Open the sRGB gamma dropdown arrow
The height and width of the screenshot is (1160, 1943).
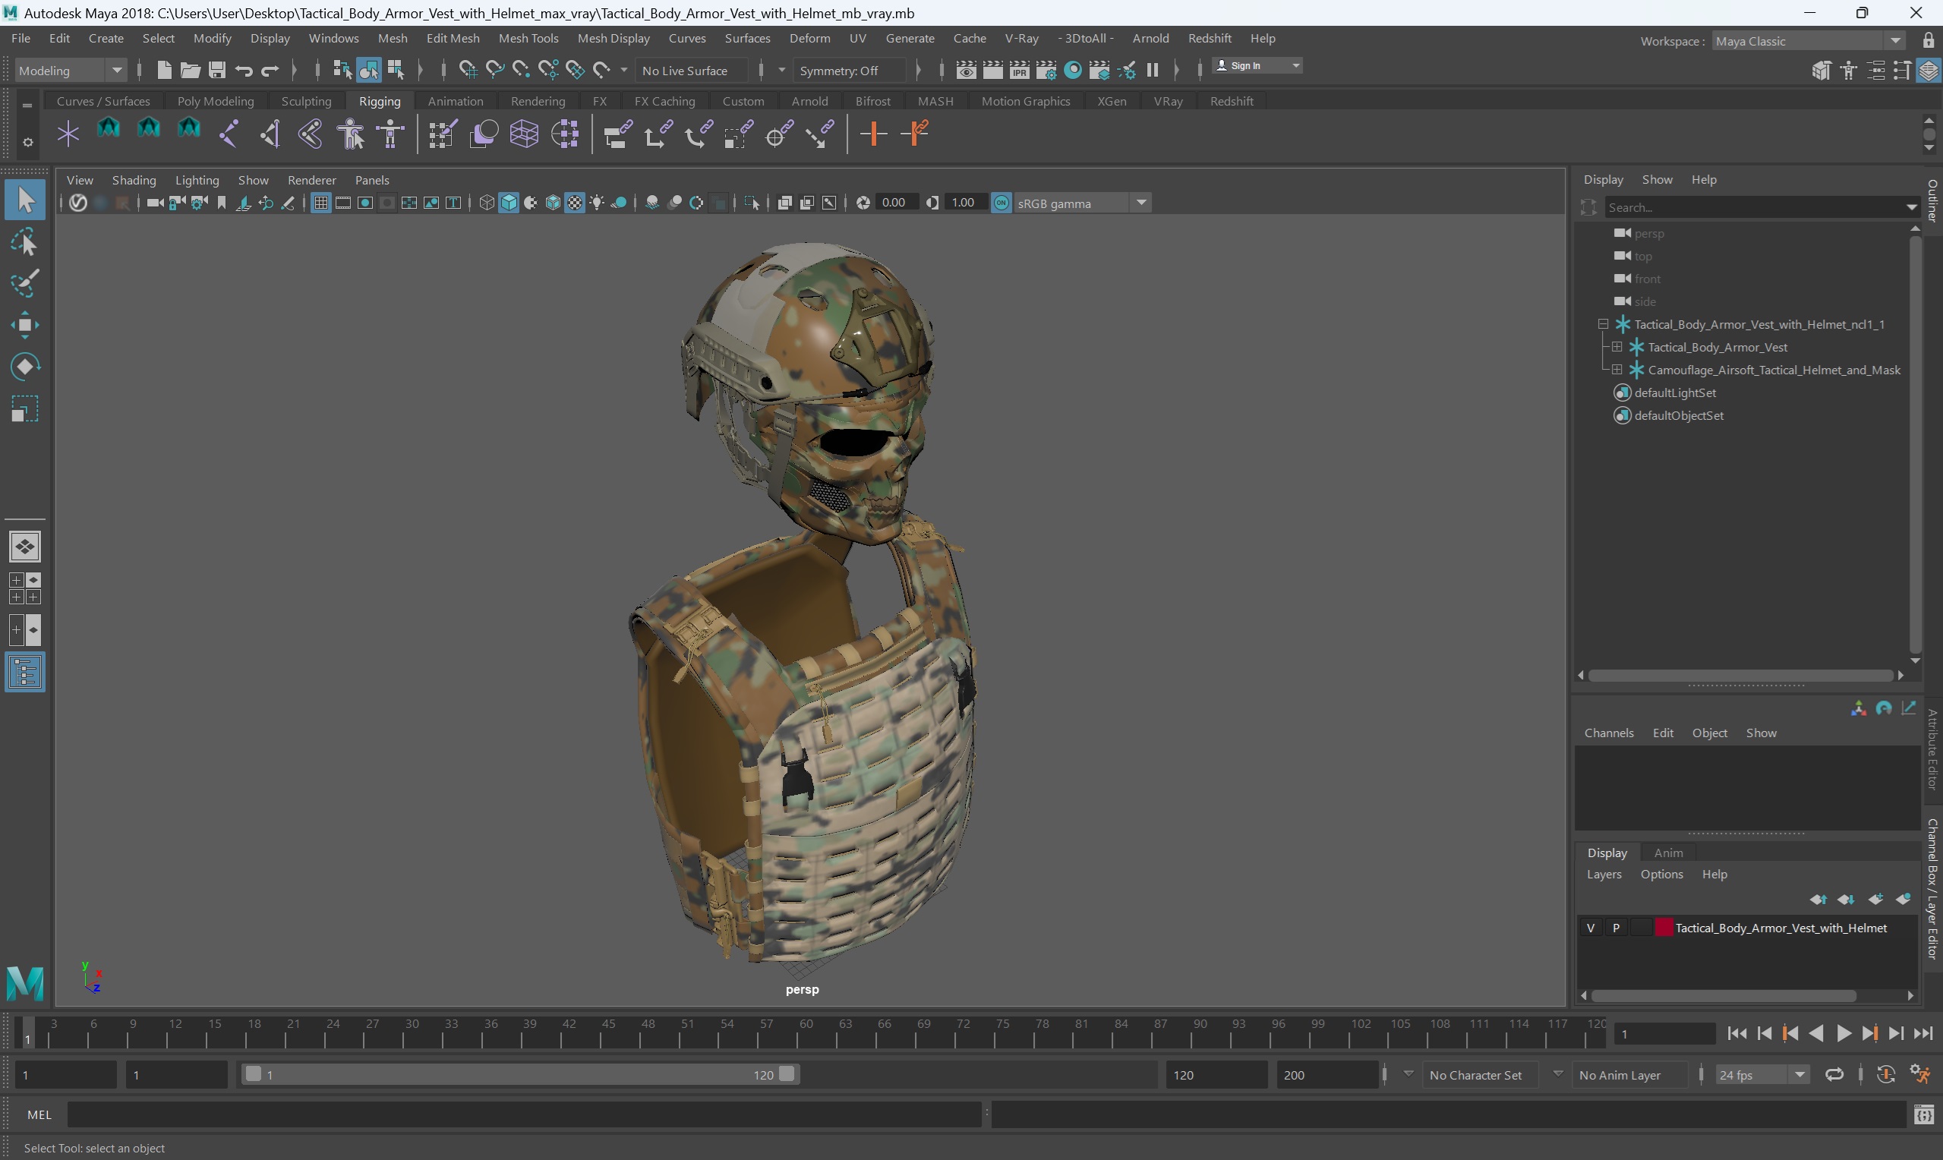pyautogui.click(x=1141, y=203)
